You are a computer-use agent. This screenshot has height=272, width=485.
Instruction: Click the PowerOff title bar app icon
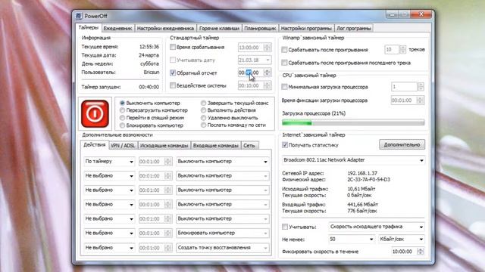pos(79,16)
